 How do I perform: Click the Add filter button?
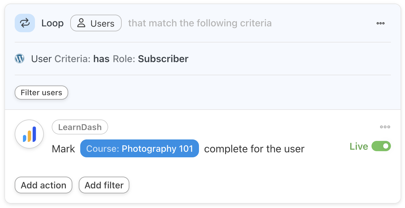[104, 185]
